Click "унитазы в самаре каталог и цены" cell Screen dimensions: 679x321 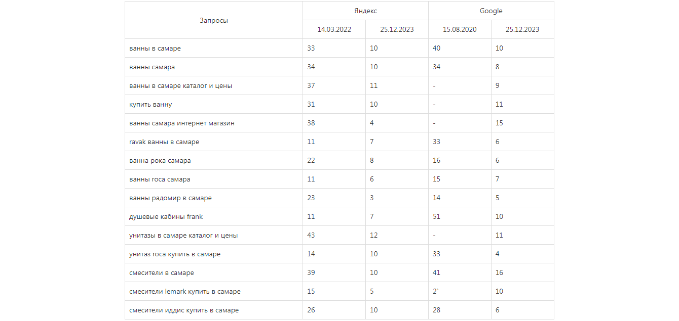183,236
